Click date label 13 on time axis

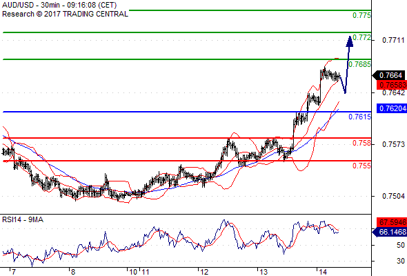pyautogui.click(x=264, y=272)
